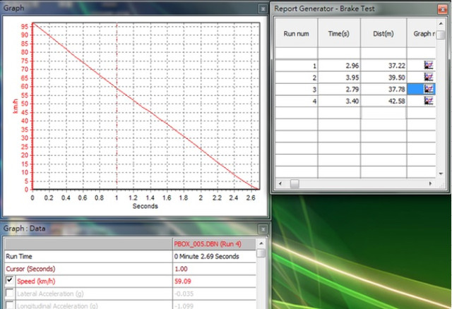Select the distance value 42.58
This screenshot has width=452, height=309.
(383, 101)
